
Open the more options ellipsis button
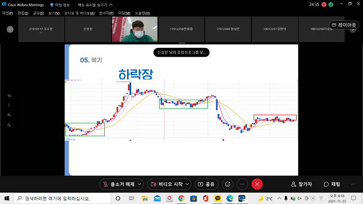[242, 184]
